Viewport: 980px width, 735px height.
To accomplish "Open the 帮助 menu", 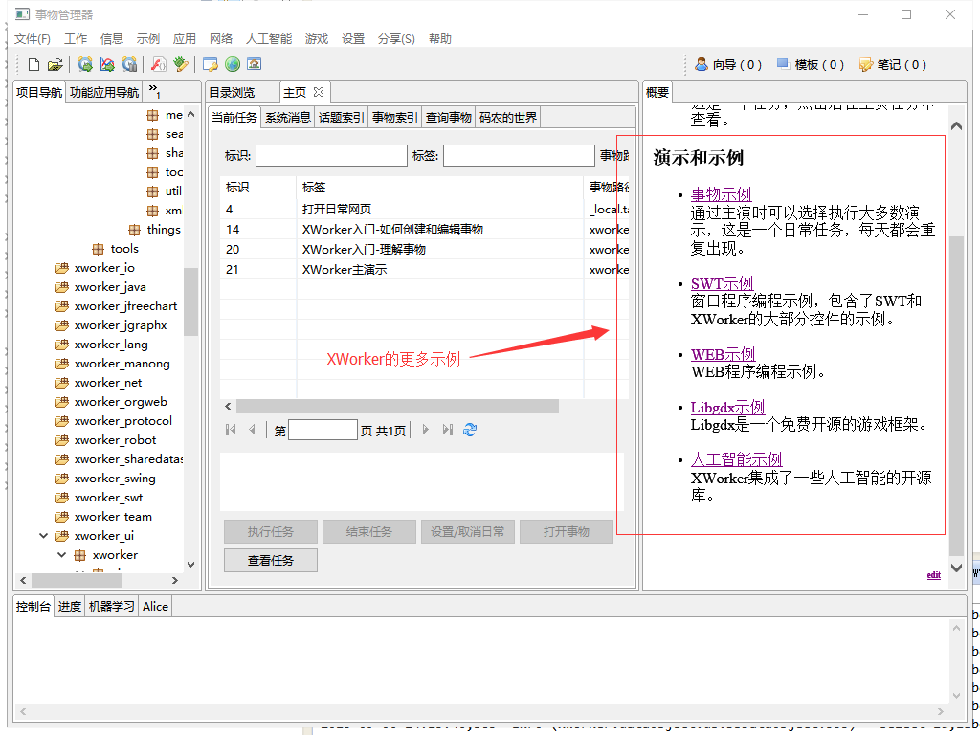I will tap(440, 38).
